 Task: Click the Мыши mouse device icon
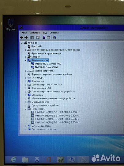(x=29, y=98)
